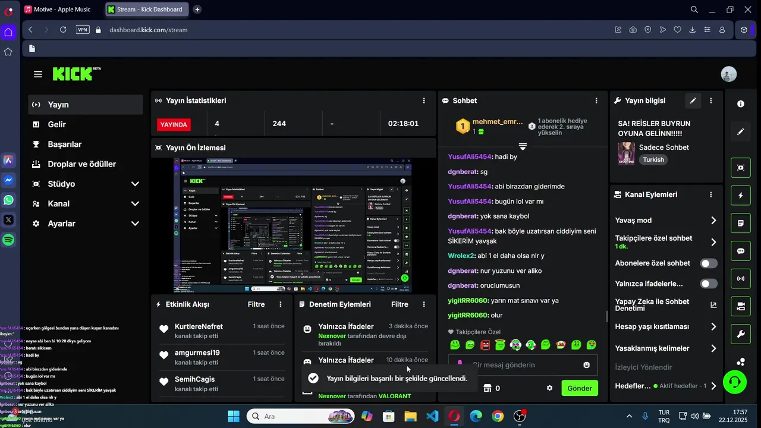Click Gönder send button
Viewport: 761px width, 428px height.
tap(580, 388)
